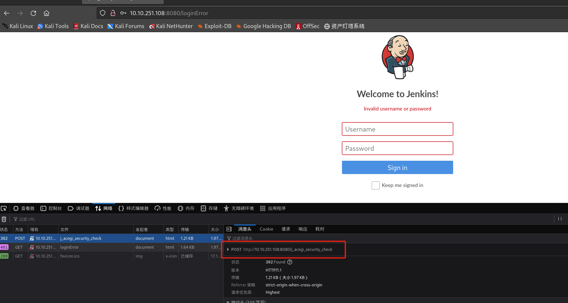This screenshot has width=568, height=303.
Task: Switch to 应用程序 application tab
Action: [273, 208]
